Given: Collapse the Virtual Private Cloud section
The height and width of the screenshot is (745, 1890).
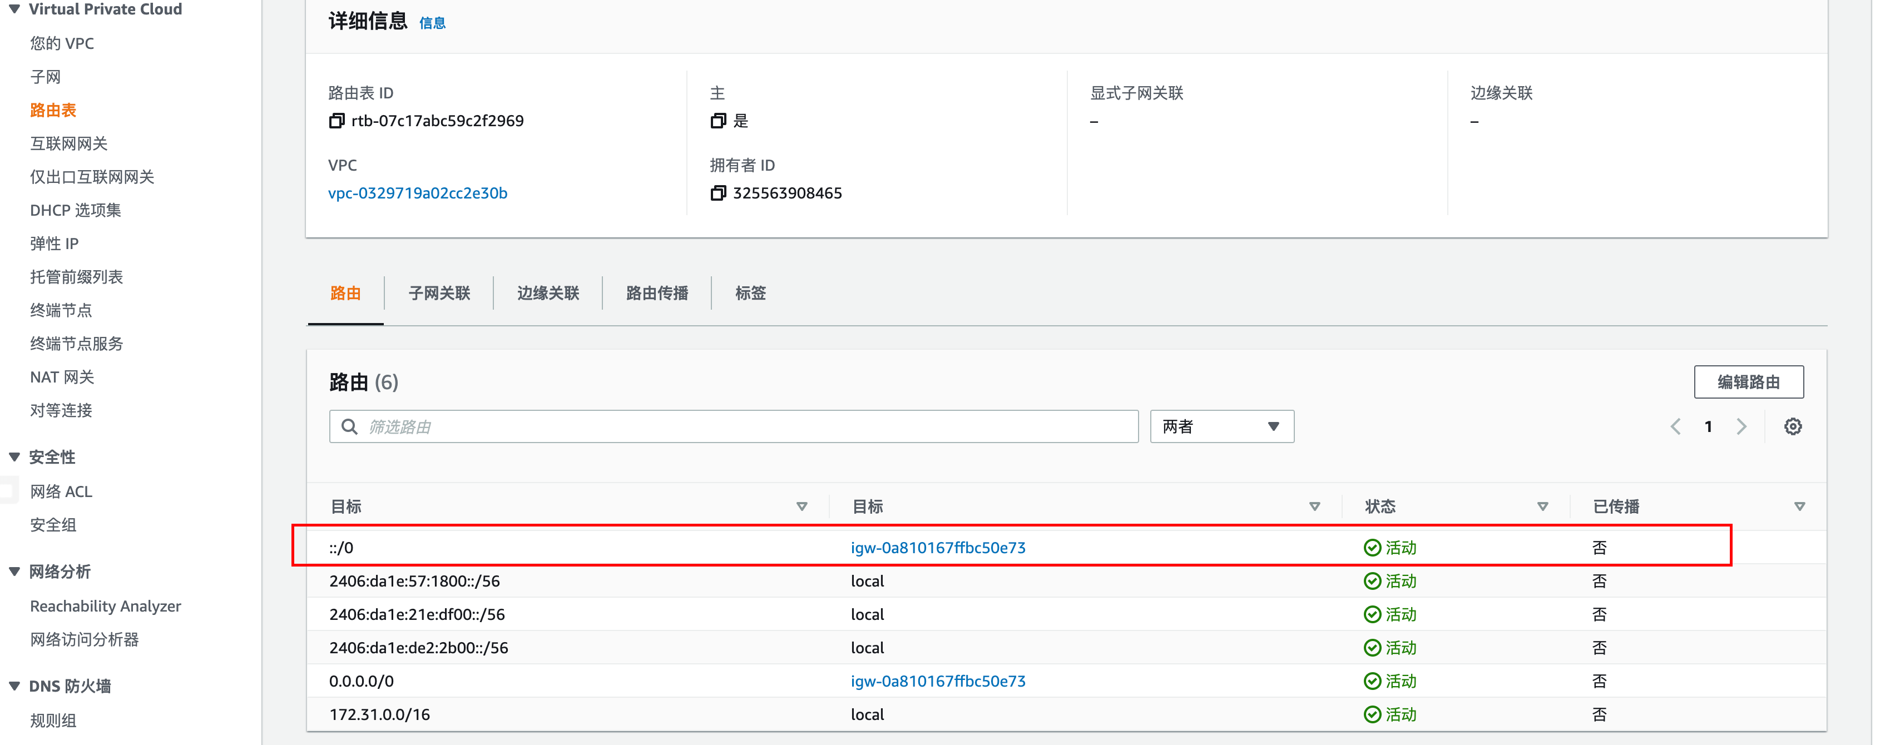Looking at the screenshot, I should [14, 9].
